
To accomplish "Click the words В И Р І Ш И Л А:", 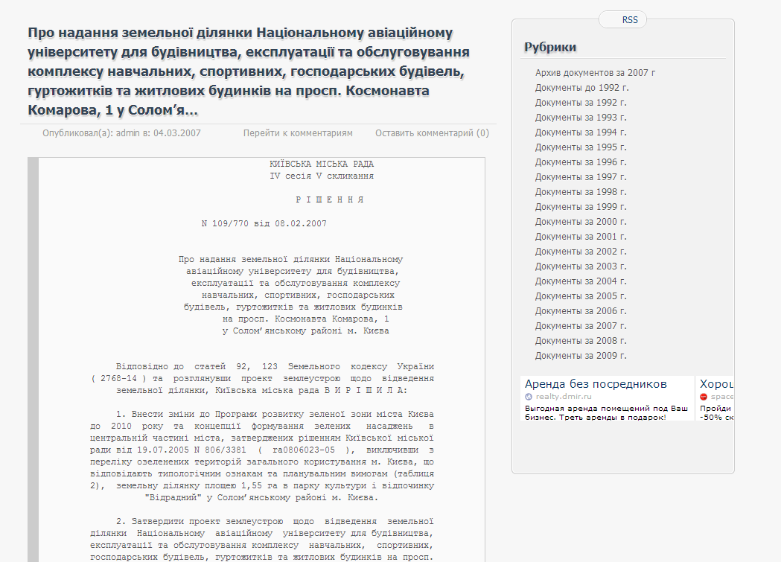I will [366, 390].
